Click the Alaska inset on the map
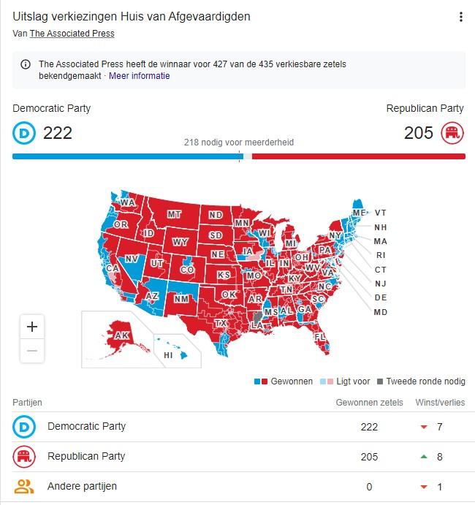475x505 pixels. pyautogui.click(x=121, y=335)
